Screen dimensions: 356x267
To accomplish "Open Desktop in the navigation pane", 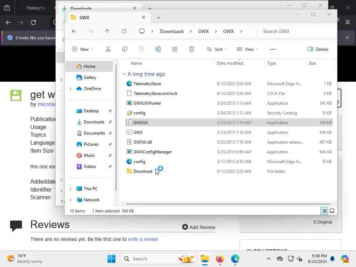I will 89,111.
